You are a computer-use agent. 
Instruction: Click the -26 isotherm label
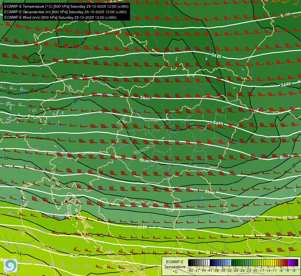coord(9,93)
